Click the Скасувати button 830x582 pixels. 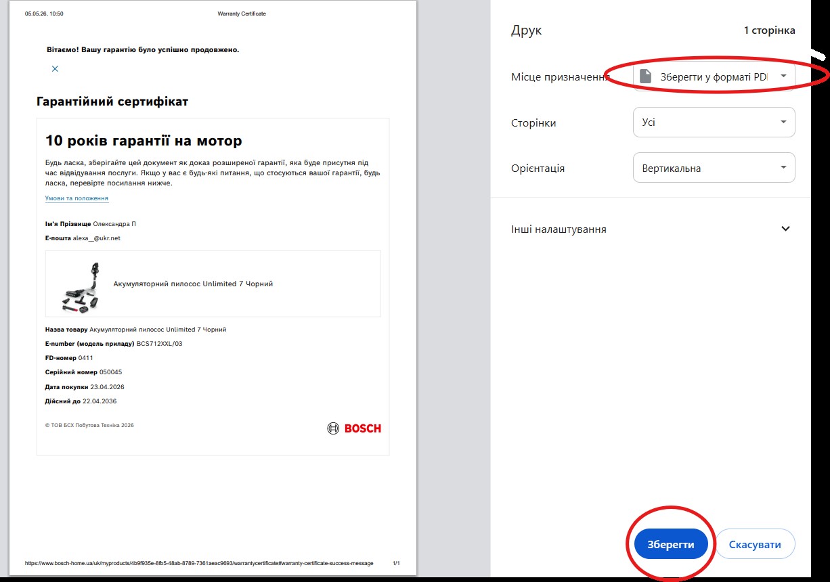[x=755, y=544]
